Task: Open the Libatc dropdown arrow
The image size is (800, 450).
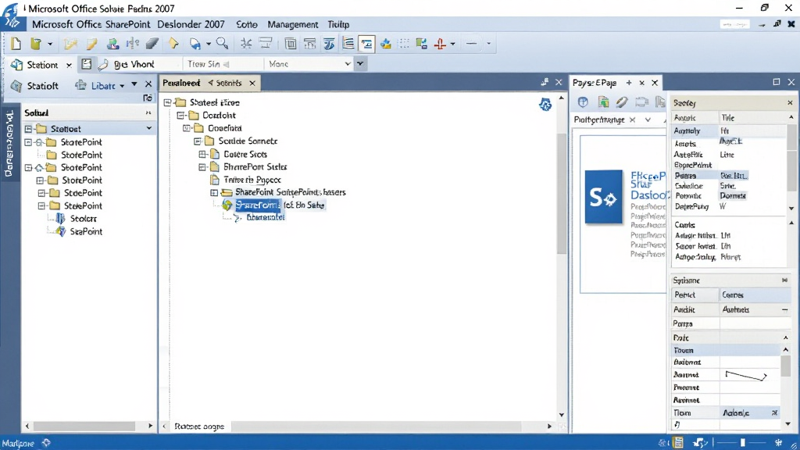Action: click(x=122, y=86)
